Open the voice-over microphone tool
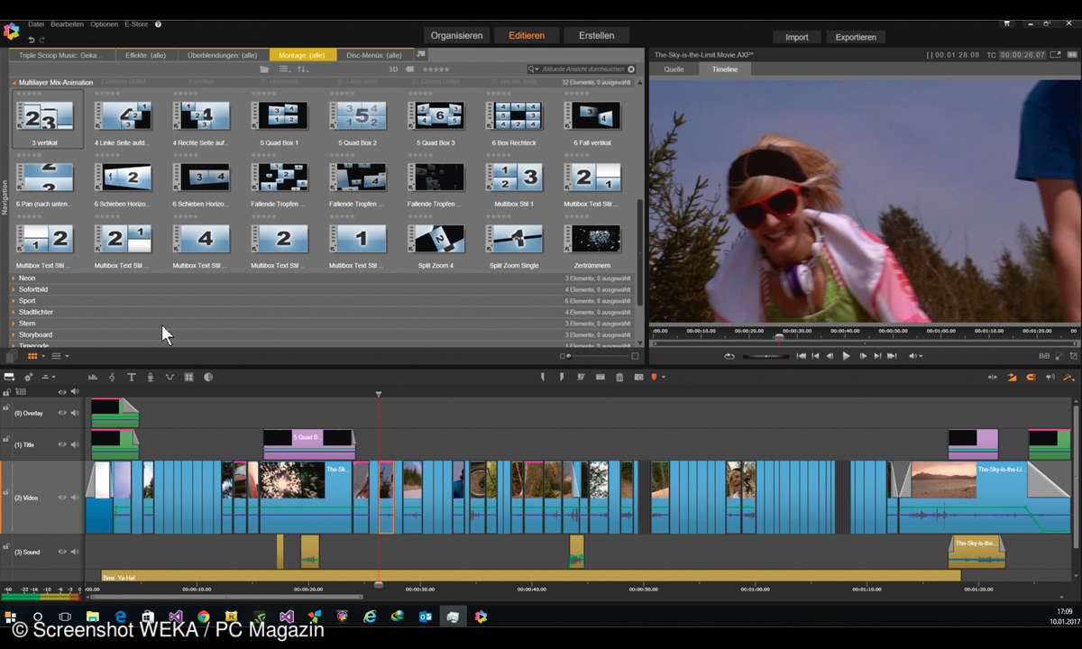Screen dimensions: 1082x649 pos(150,377)
